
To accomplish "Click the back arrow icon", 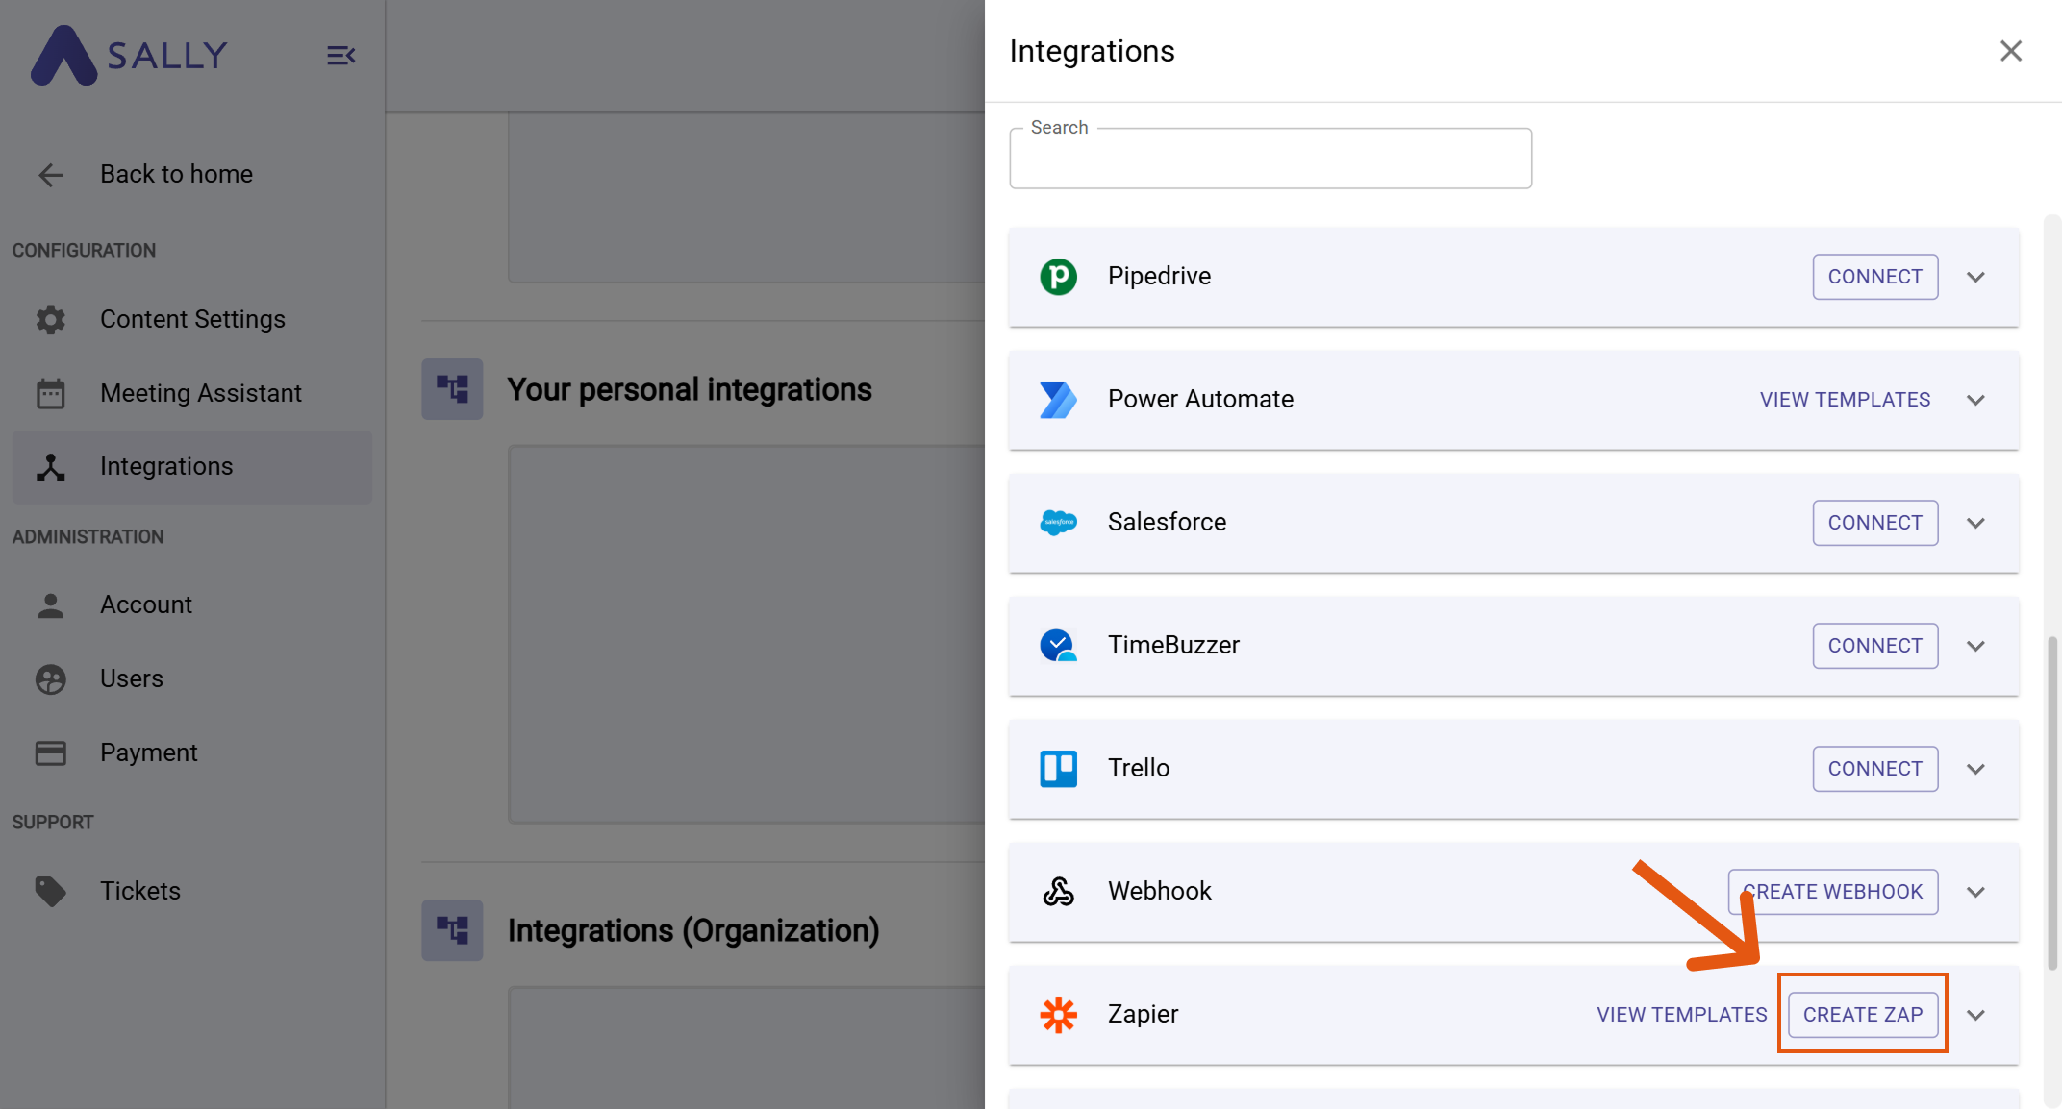I will point(51,174).
